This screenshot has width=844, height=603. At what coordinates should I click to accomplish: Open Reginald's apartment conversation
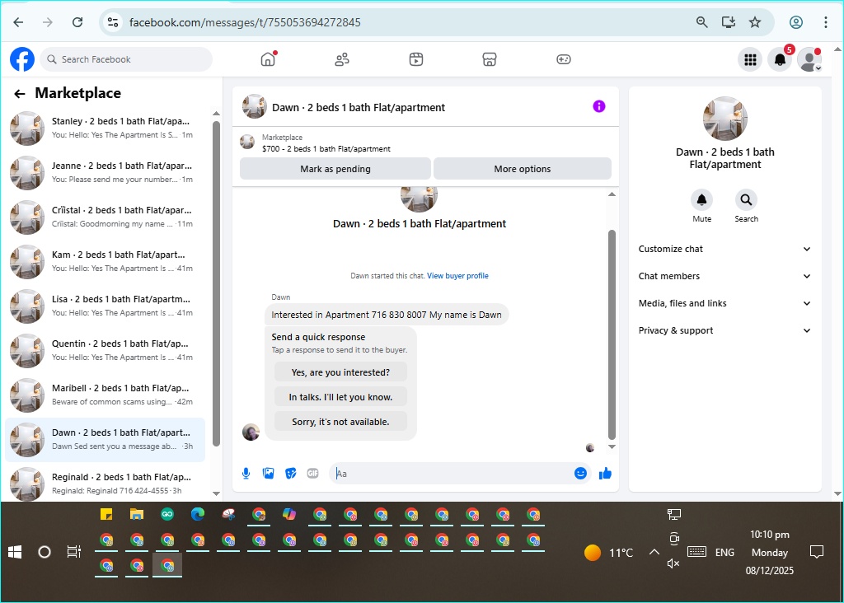[x=105, y=484]
